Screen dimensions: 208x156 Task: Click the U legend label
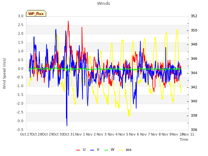point(84,149)
